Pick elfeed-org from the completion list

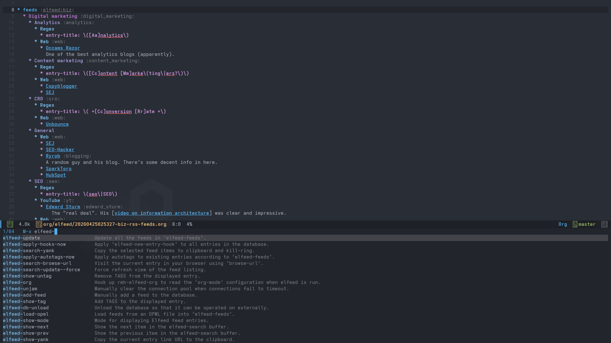tap(17, 282)
